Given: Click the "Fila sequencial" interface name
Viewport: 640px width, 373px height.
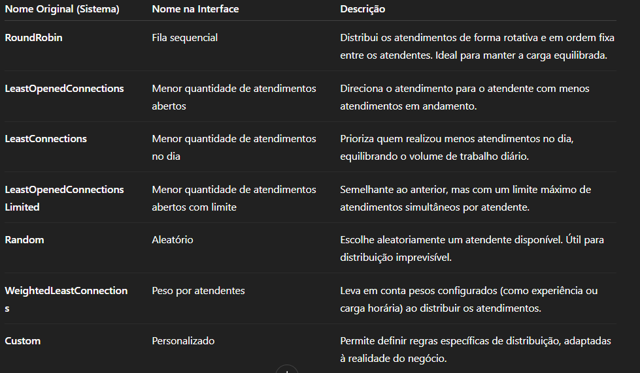Looking at the screenshot, I should (185, 38).
